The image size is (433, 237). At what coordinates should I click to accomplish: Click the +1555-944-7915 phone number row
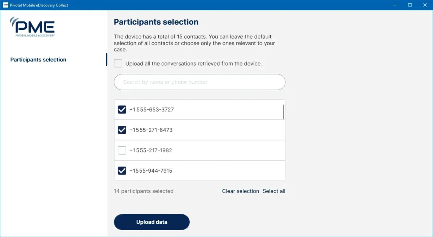point(151,170)
